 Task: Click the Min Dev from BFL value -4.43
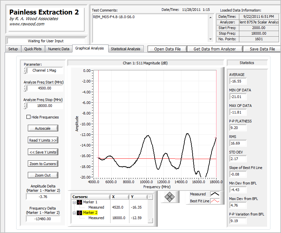[x=238, y=190]
